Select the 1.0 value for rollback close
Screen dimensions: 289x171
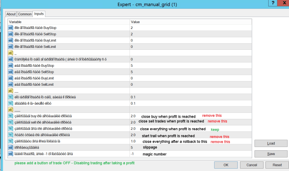click(133, 141)
